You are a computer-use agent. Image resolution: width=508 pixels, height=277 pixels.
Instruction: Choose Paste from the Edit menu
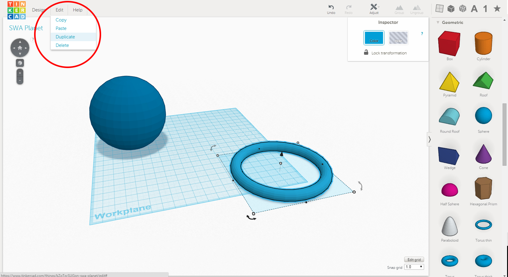[x=73, y=28]
